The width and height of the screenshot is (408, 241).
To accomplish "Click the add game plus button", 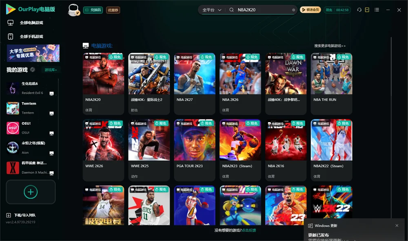I will pyautogui.click(x=31, y=192).
